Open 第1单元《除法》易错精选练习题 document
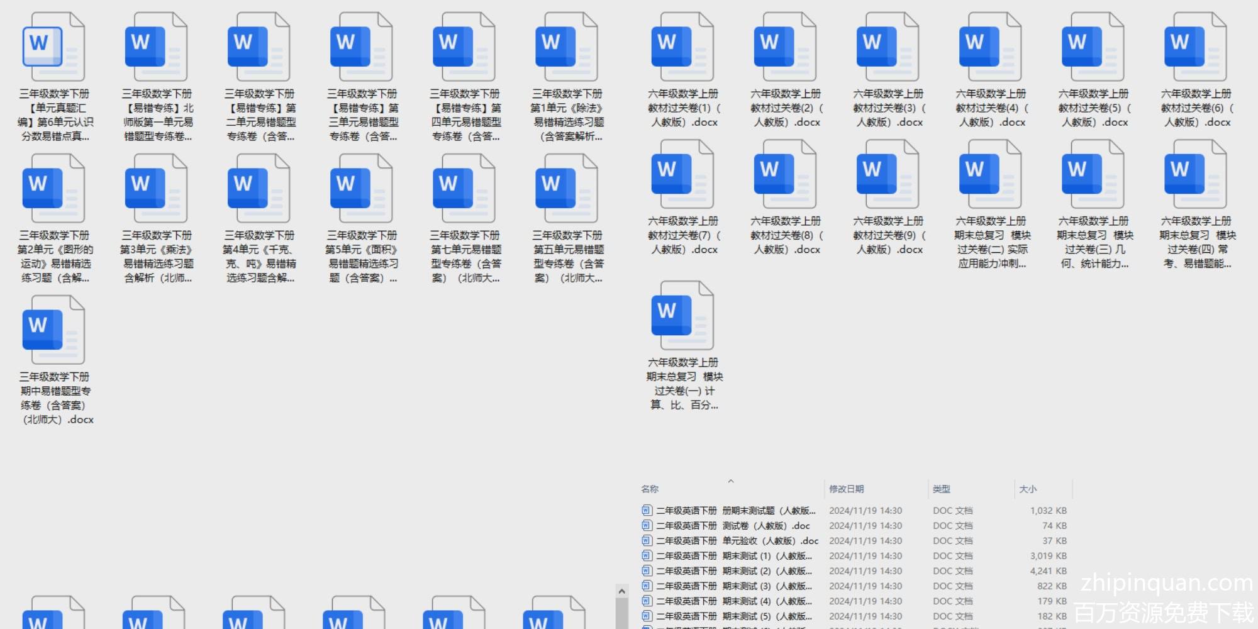This screenshot has height=629, width=1258. tap(567, 47)
